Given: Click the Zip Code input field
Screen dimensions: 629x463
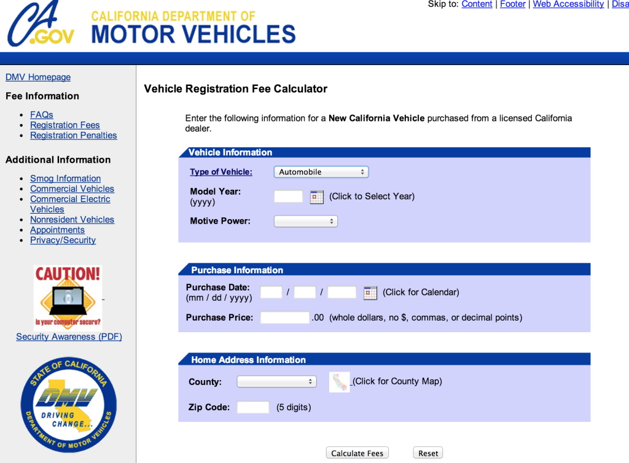Looking at the screenshot, I should coord(252,407).
